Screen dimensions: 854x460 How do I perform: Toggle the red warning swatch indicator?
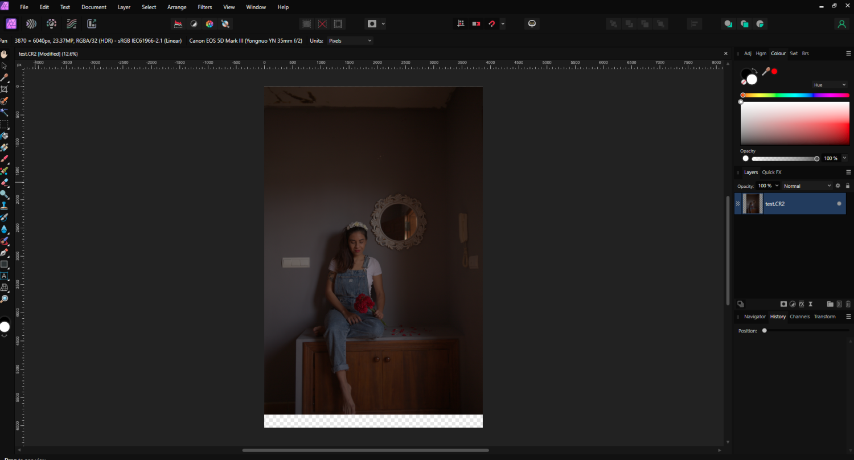click(774, 71)
